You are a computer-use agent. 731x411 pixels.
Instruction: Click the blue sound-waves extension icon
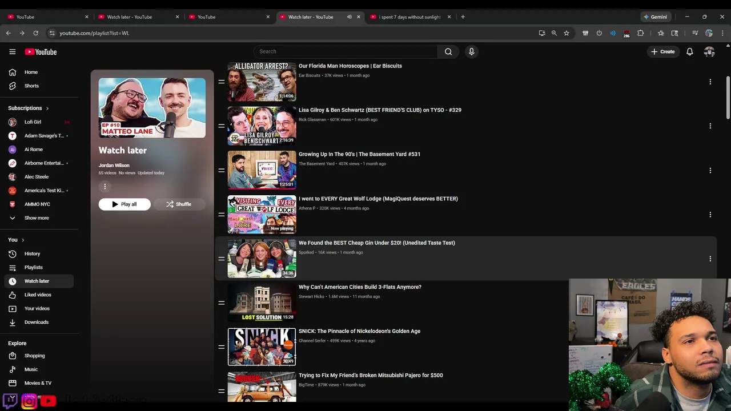coord(613,33)
